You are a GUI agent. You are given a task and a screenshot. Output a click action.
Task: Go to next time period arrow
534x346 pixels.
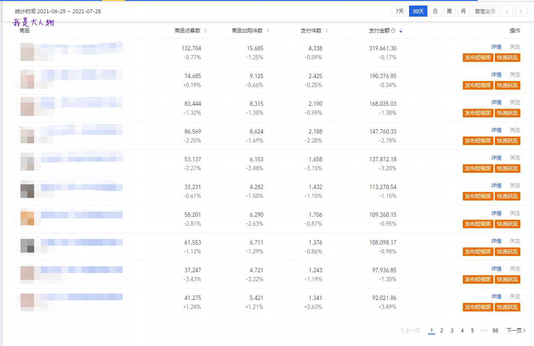(521, 12)
